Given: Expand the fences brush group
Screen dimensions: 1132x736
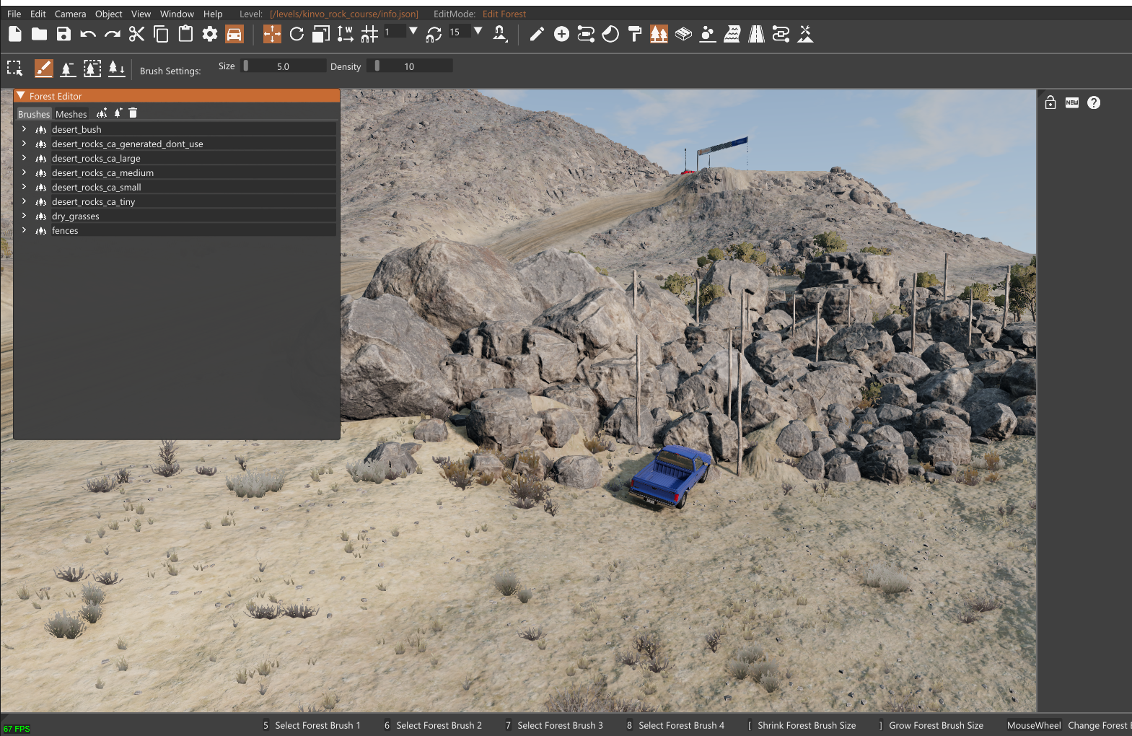Looking at the screenshot, I should pos(24,230).
